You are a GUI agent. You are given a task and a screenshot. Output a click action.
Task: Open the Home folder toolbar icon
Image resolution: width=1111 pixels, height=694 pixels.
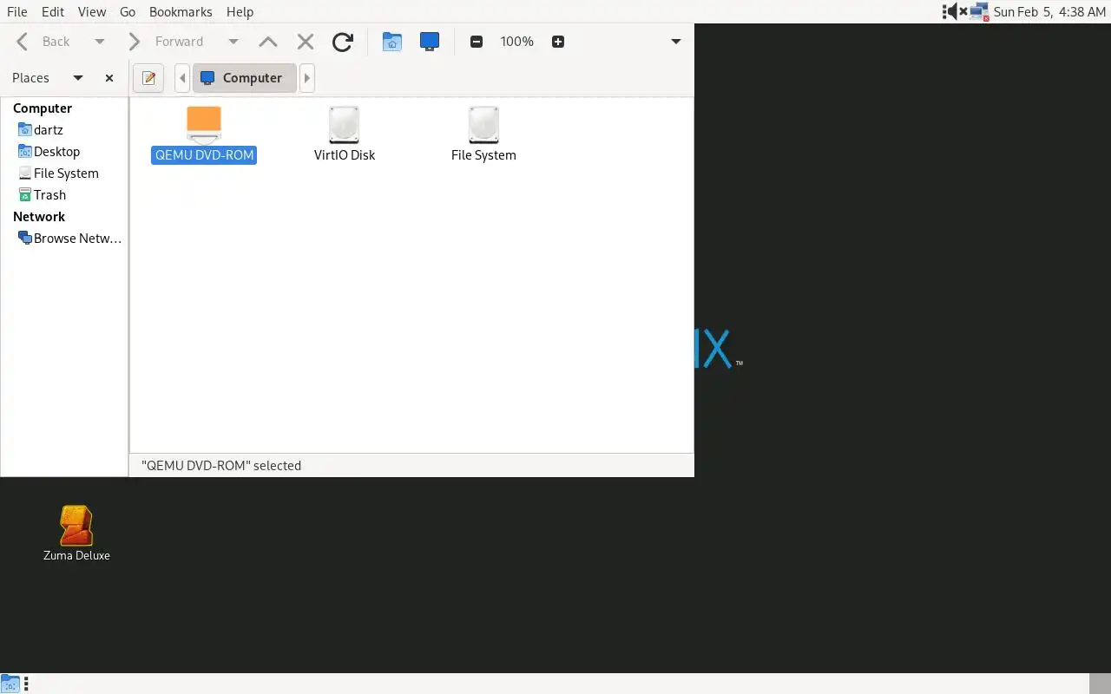392,42
